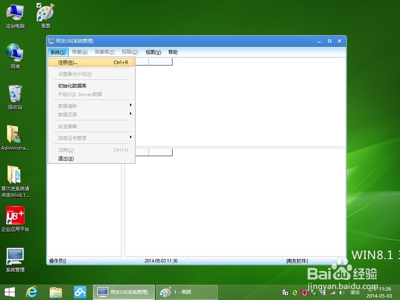Switch to 用友U8[系统管理] taskbar button
Screen dimensions: 400x300
[124, 292]
